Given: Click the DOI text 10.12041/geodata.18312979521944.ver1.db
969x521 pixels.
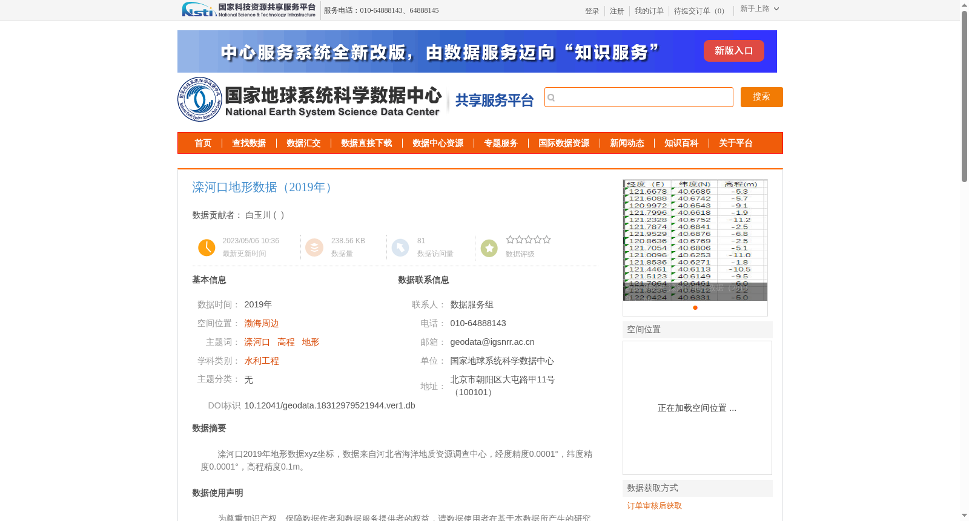Looking at the screenshot, I should pos(329,406).
